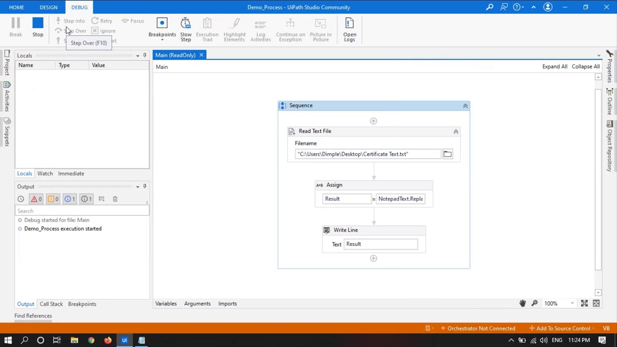Toggle Highlight Elements option
The image size is (617, 347).
tap(234, 29)
